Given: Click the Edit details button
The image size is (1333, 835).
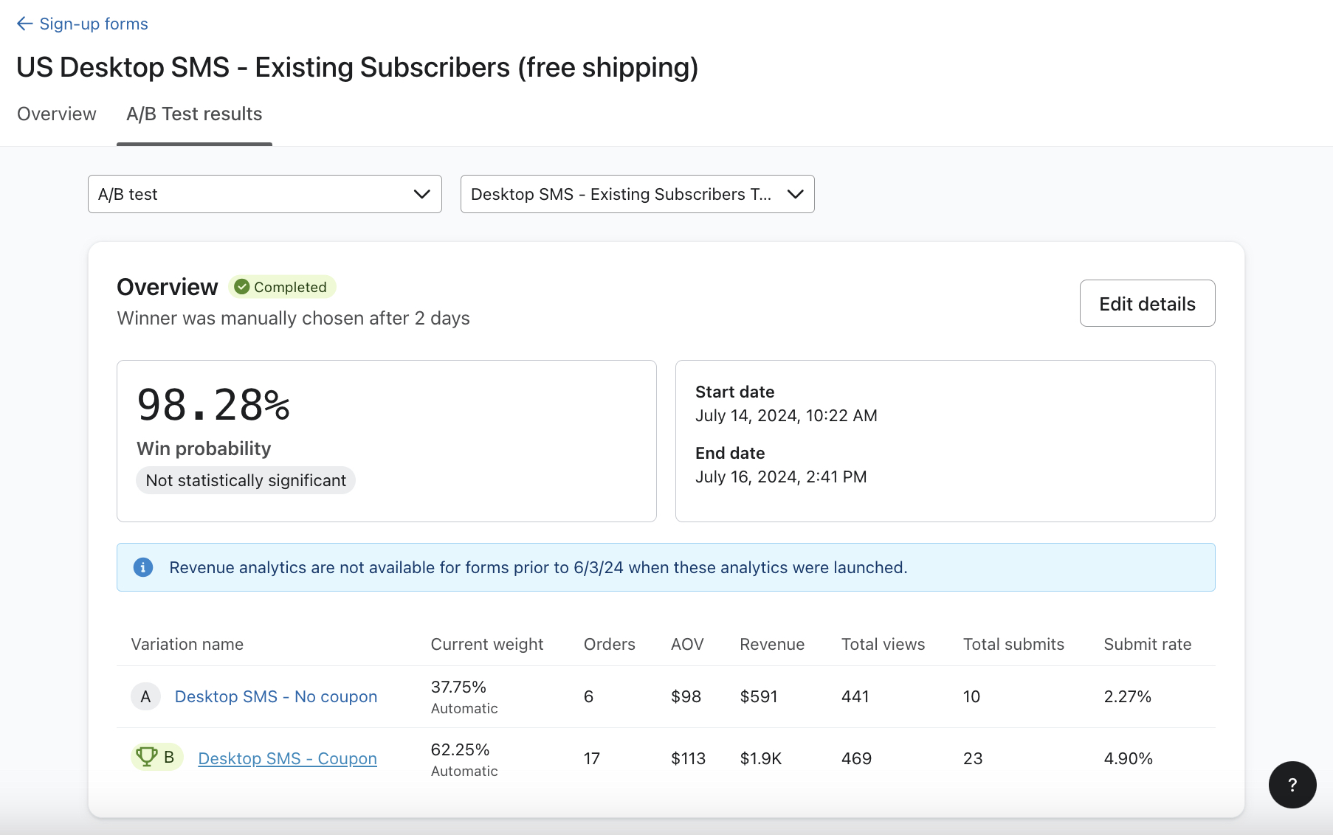Looking at the screenshot, I should (x=1146, y=303).
